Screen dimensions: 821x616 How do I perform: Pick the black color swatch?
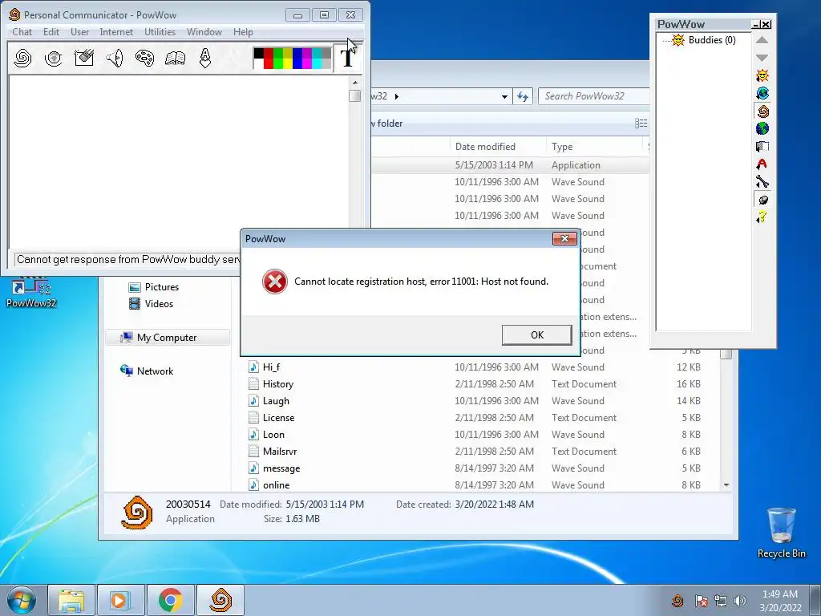click(259, 52)
